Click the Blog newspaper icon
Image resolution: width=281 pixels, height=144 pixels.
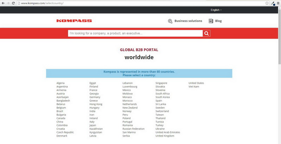click(x=211, y=21)
